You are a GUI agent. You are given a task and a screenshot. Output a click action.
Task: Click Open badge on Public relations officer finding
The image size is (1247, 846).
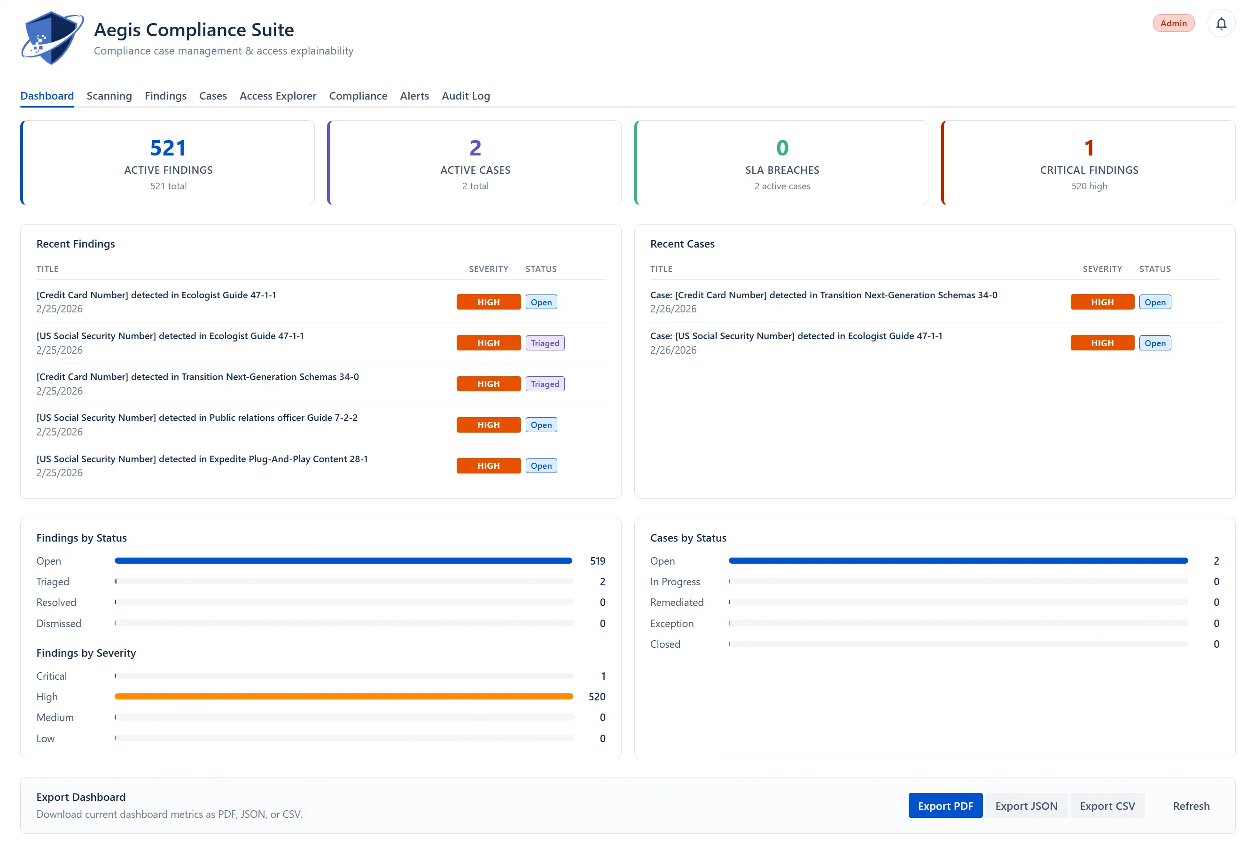[x=541, y=424]
